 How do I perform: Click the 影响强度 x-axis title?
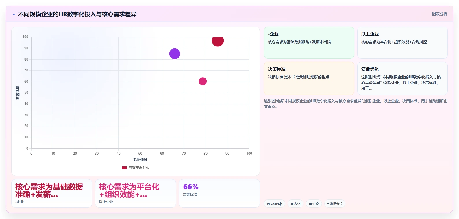coord(140,160)
